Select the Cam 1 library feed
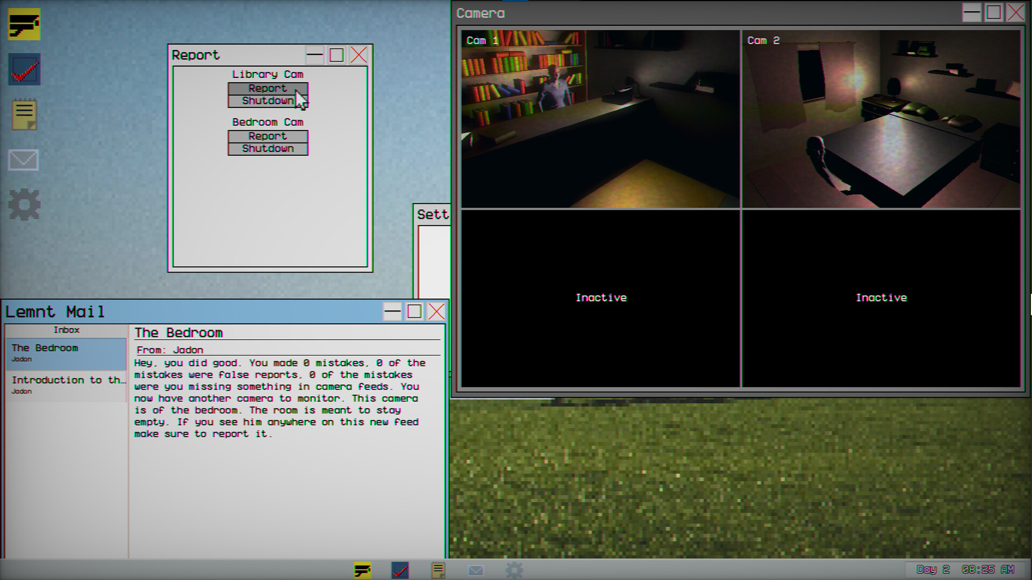Viewport: 1032px width, 580px height. click(x=600, y=119)
